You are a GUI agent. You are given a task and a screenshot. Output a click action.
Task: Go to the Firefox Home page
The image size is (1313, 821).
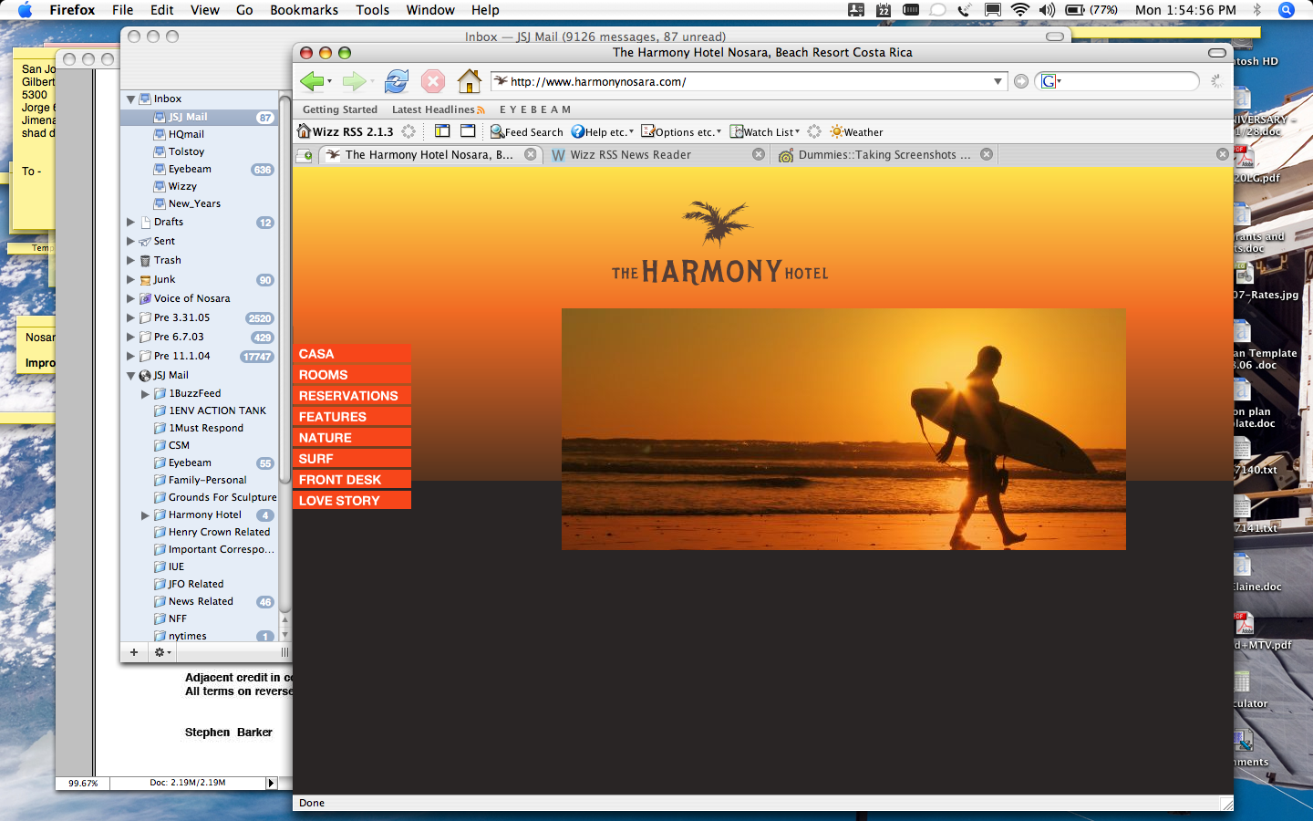coord(470,81)
